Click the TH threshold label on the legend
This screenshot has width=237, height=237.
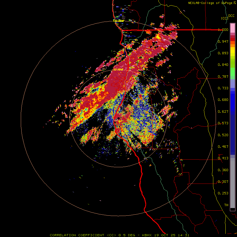[226, 205]
